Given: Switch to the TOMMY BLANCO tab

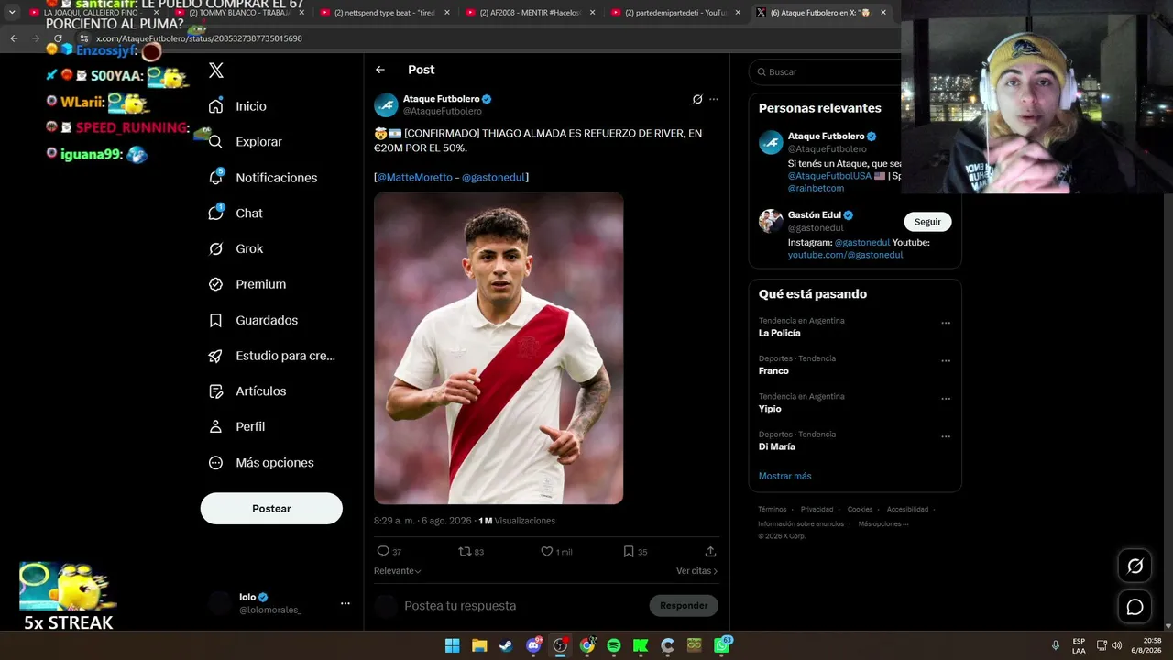Looking at the screenshot, I should click(x=240, y=13).
